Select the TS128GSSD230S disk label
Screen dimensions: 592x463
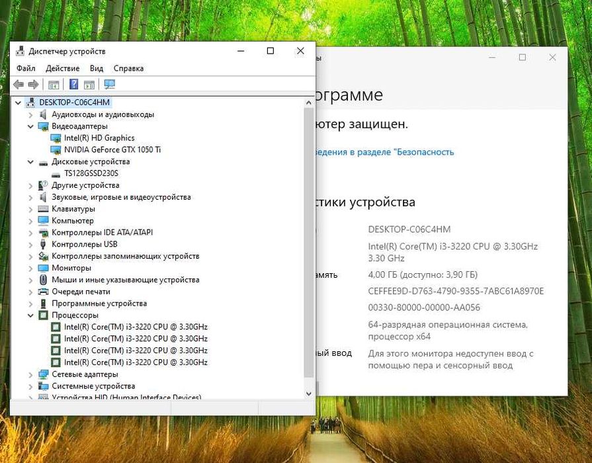click(x=91, y=173)
